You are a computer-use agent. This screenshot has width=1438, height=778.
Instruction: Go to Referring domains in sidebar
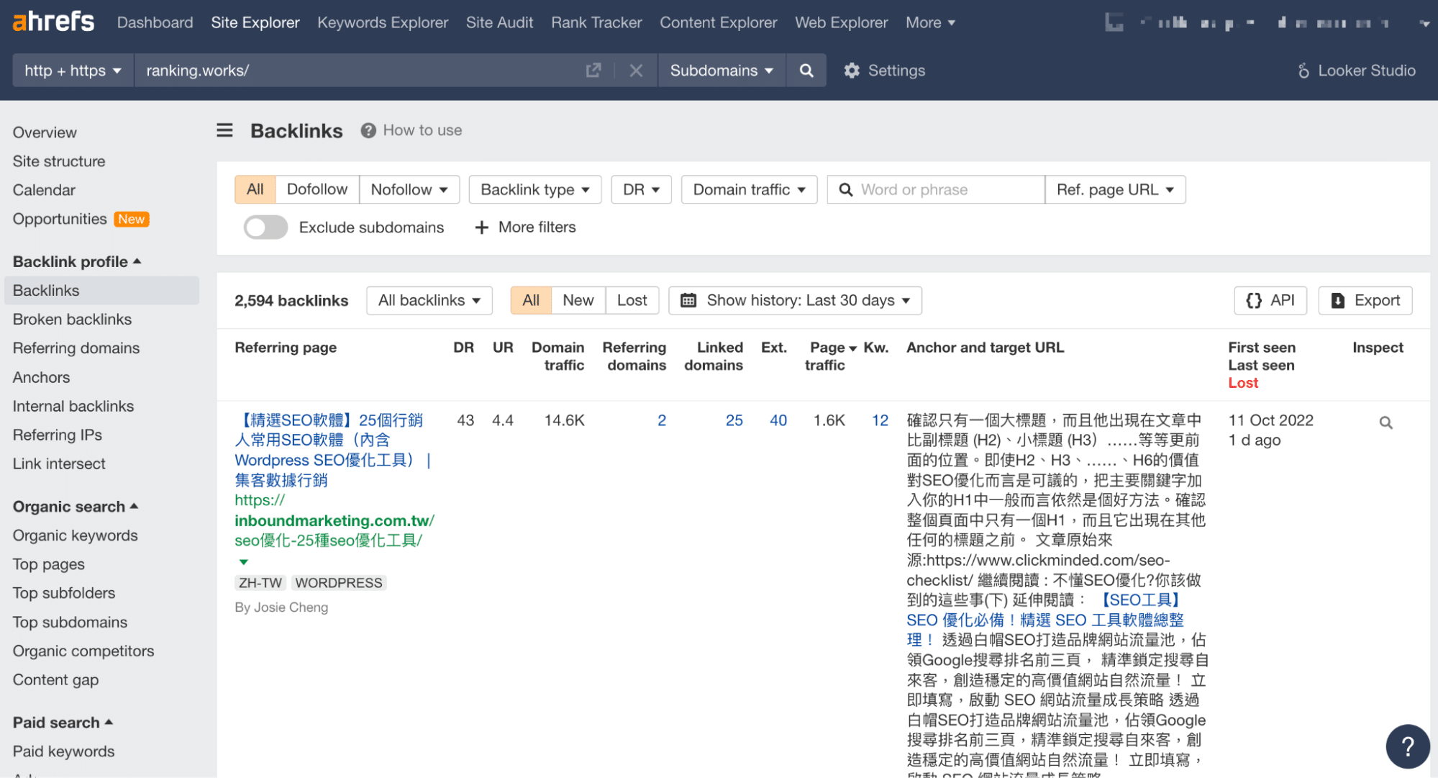tap(76, 348)
